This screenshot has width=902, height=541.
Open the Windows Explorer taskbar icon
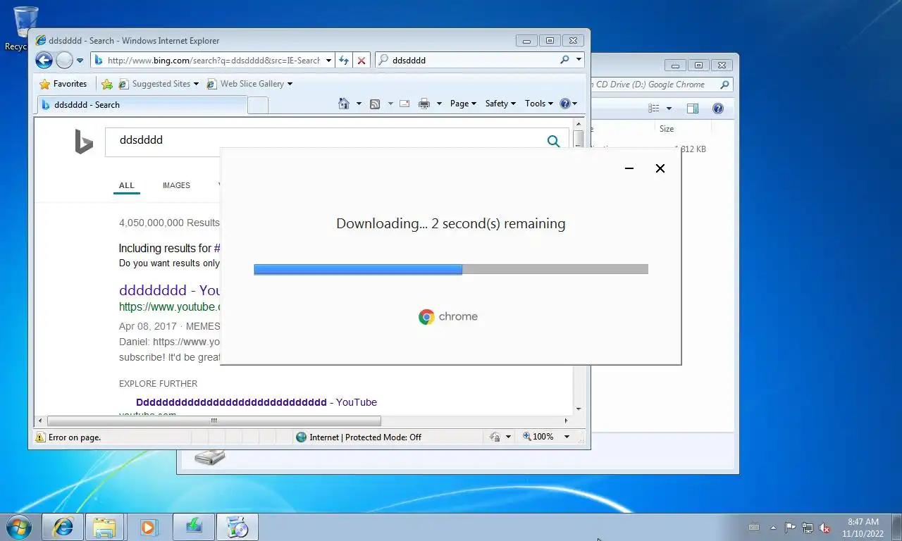click(105, 527)
